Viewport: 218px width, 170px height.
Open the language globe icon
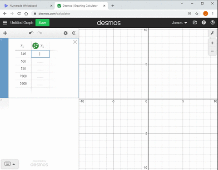point(213,23)
